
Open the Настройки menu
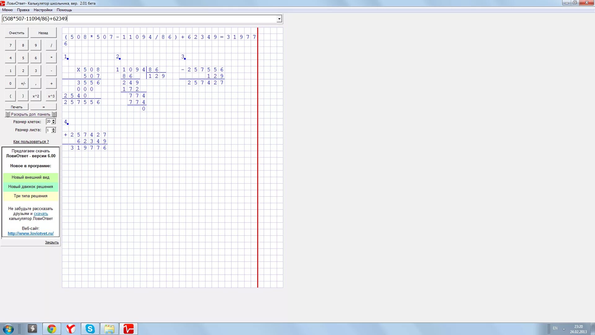click(43, 10)
